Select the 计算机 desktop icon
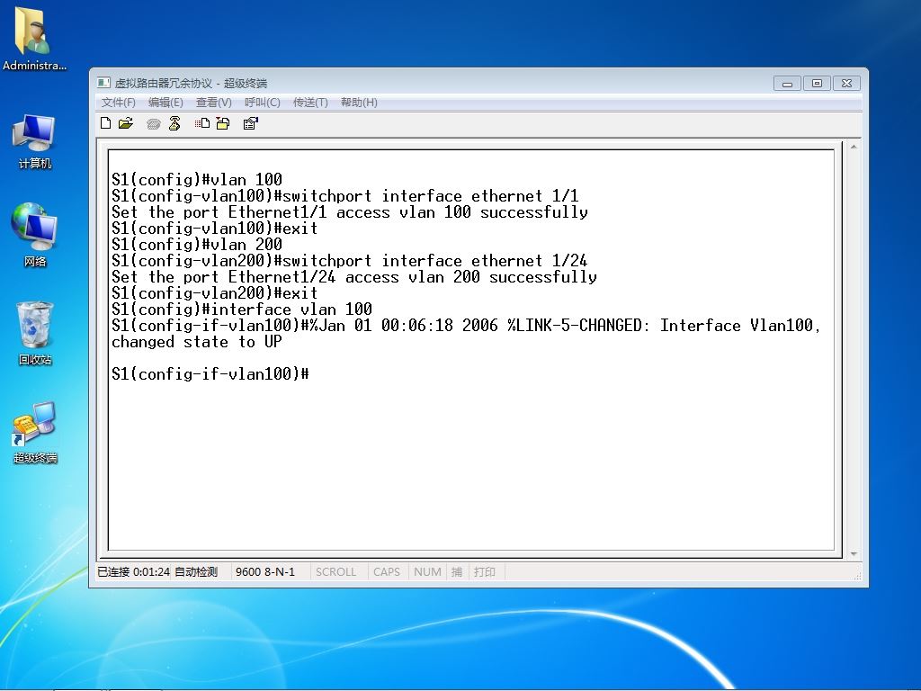The image size is (921, 691). coord(34,141)
